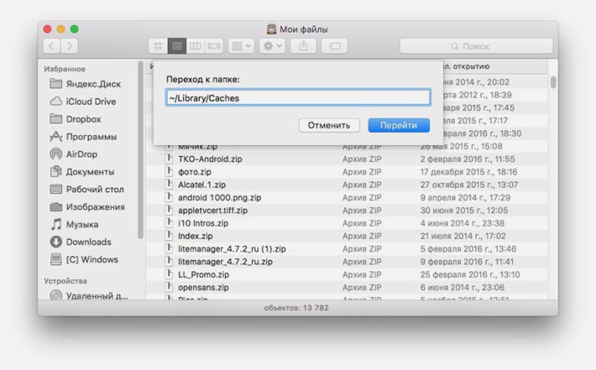
Task: Click the Поиск search field
Action: (x=476, y=46)
